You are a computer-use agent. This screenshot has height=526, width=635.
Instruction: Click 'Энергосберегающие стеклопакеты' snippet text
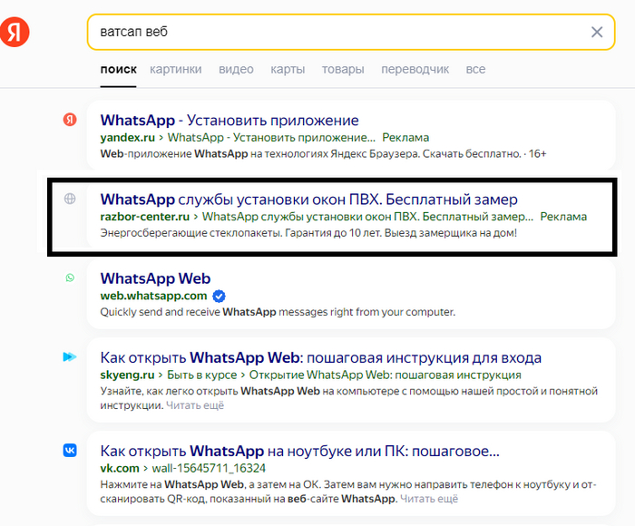coord(308,233)
